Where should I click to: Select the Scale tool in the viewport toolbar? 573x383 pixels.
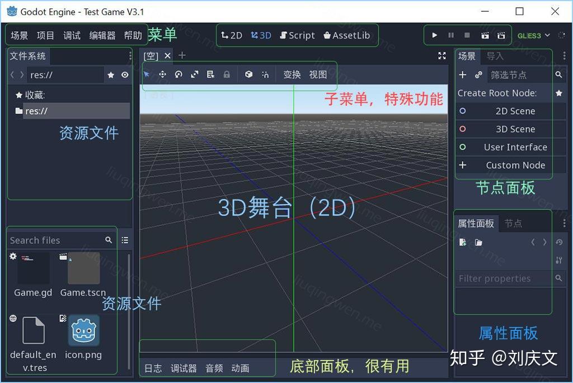click(194, 74)
